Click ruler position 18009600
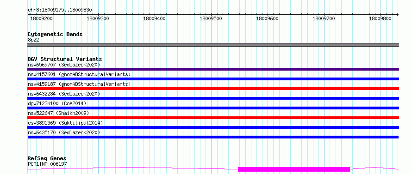 pos(268,18)
